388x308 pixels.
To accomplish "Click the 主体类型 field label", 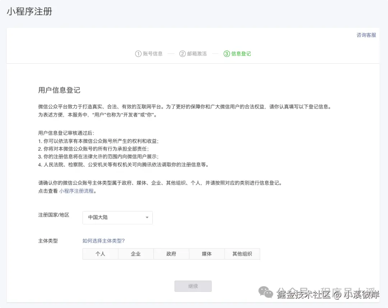I will coord(48,241).
